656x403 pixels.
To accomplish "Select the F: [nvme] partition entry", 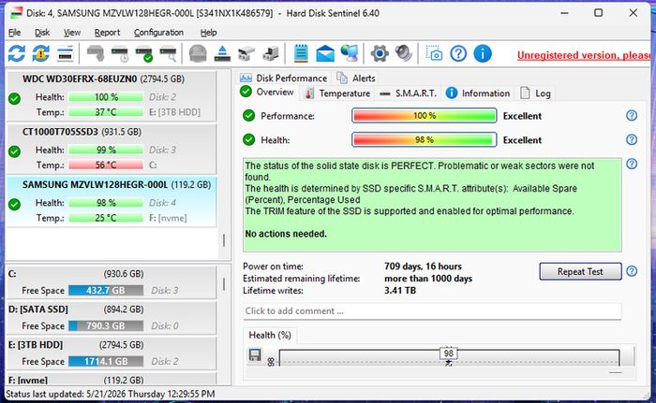I will (112, 380).
